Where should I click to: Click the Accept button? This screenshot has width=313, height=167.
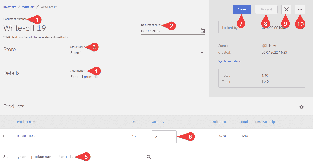266,9
